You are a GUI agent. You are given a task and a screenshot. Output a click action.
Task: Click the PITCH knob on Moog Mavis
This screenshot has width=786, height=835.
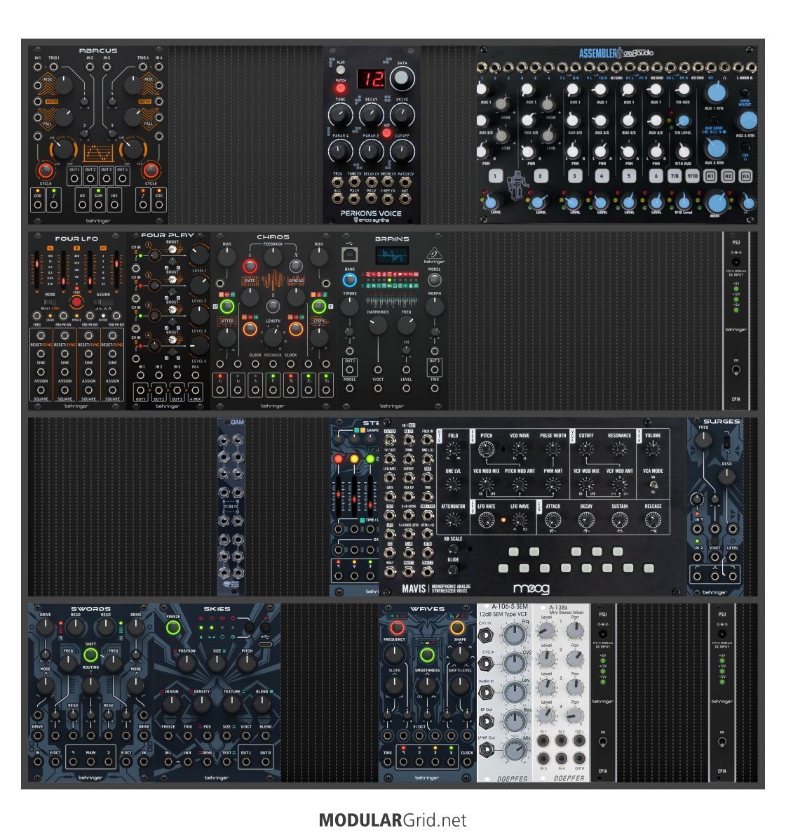(487, 450)
